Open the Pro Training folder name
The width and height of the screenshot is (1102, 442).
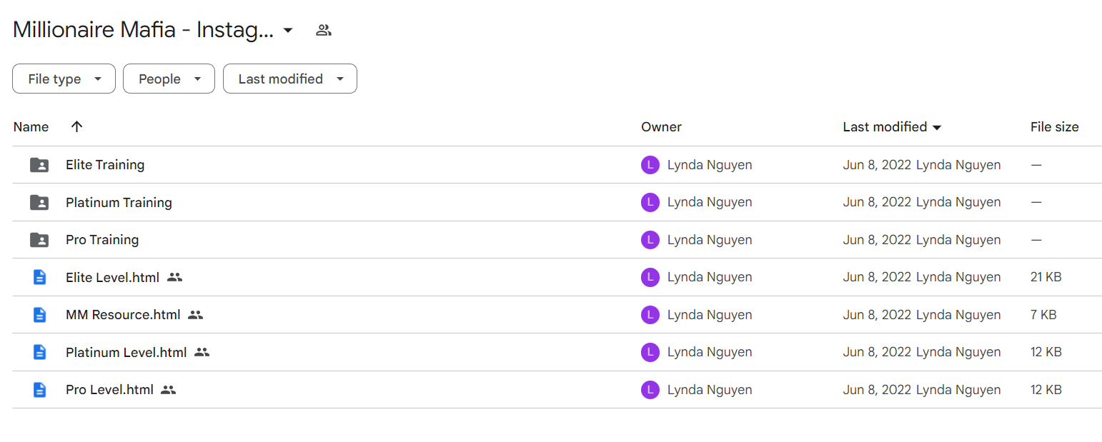click(102, 240)
